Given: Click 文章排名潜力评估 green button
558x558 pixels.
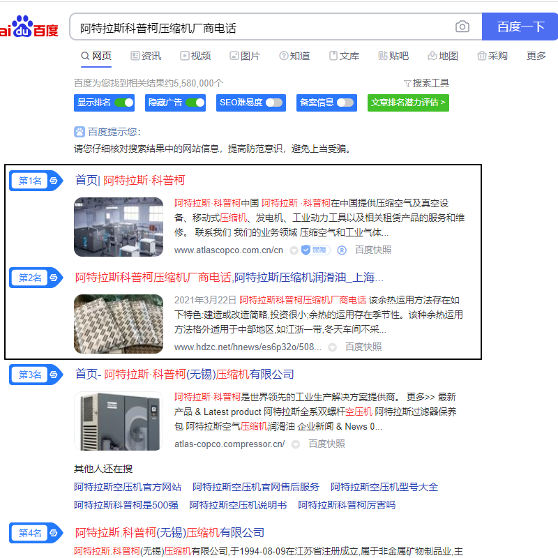Looking at the screenshot, I should pos(408,103).
